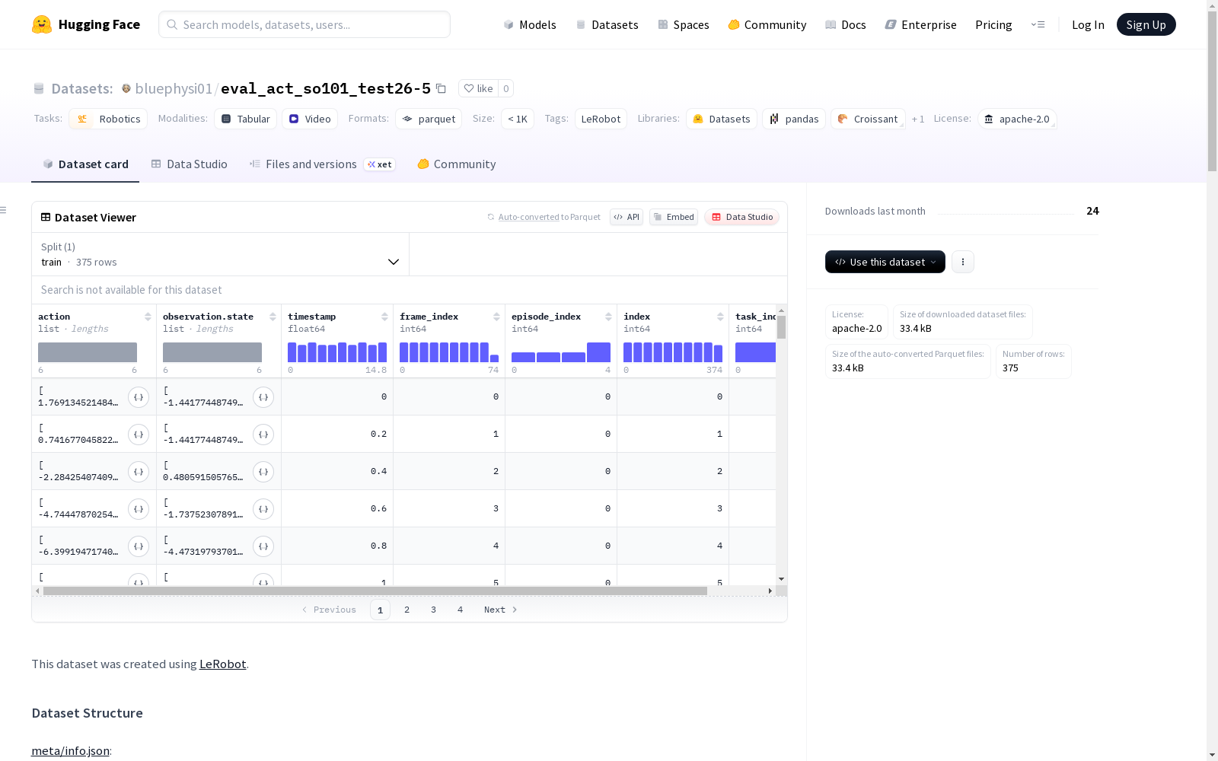
Task: Open the train split dropdown
Action: coord(220,254)
